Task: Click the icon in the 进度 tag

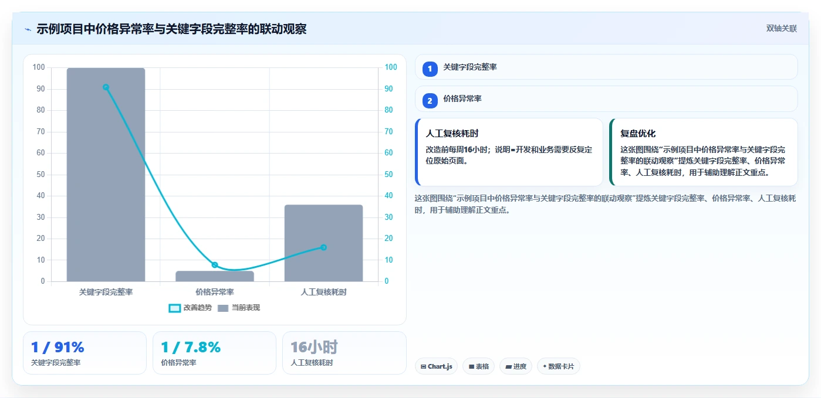Action: (508, 367)
